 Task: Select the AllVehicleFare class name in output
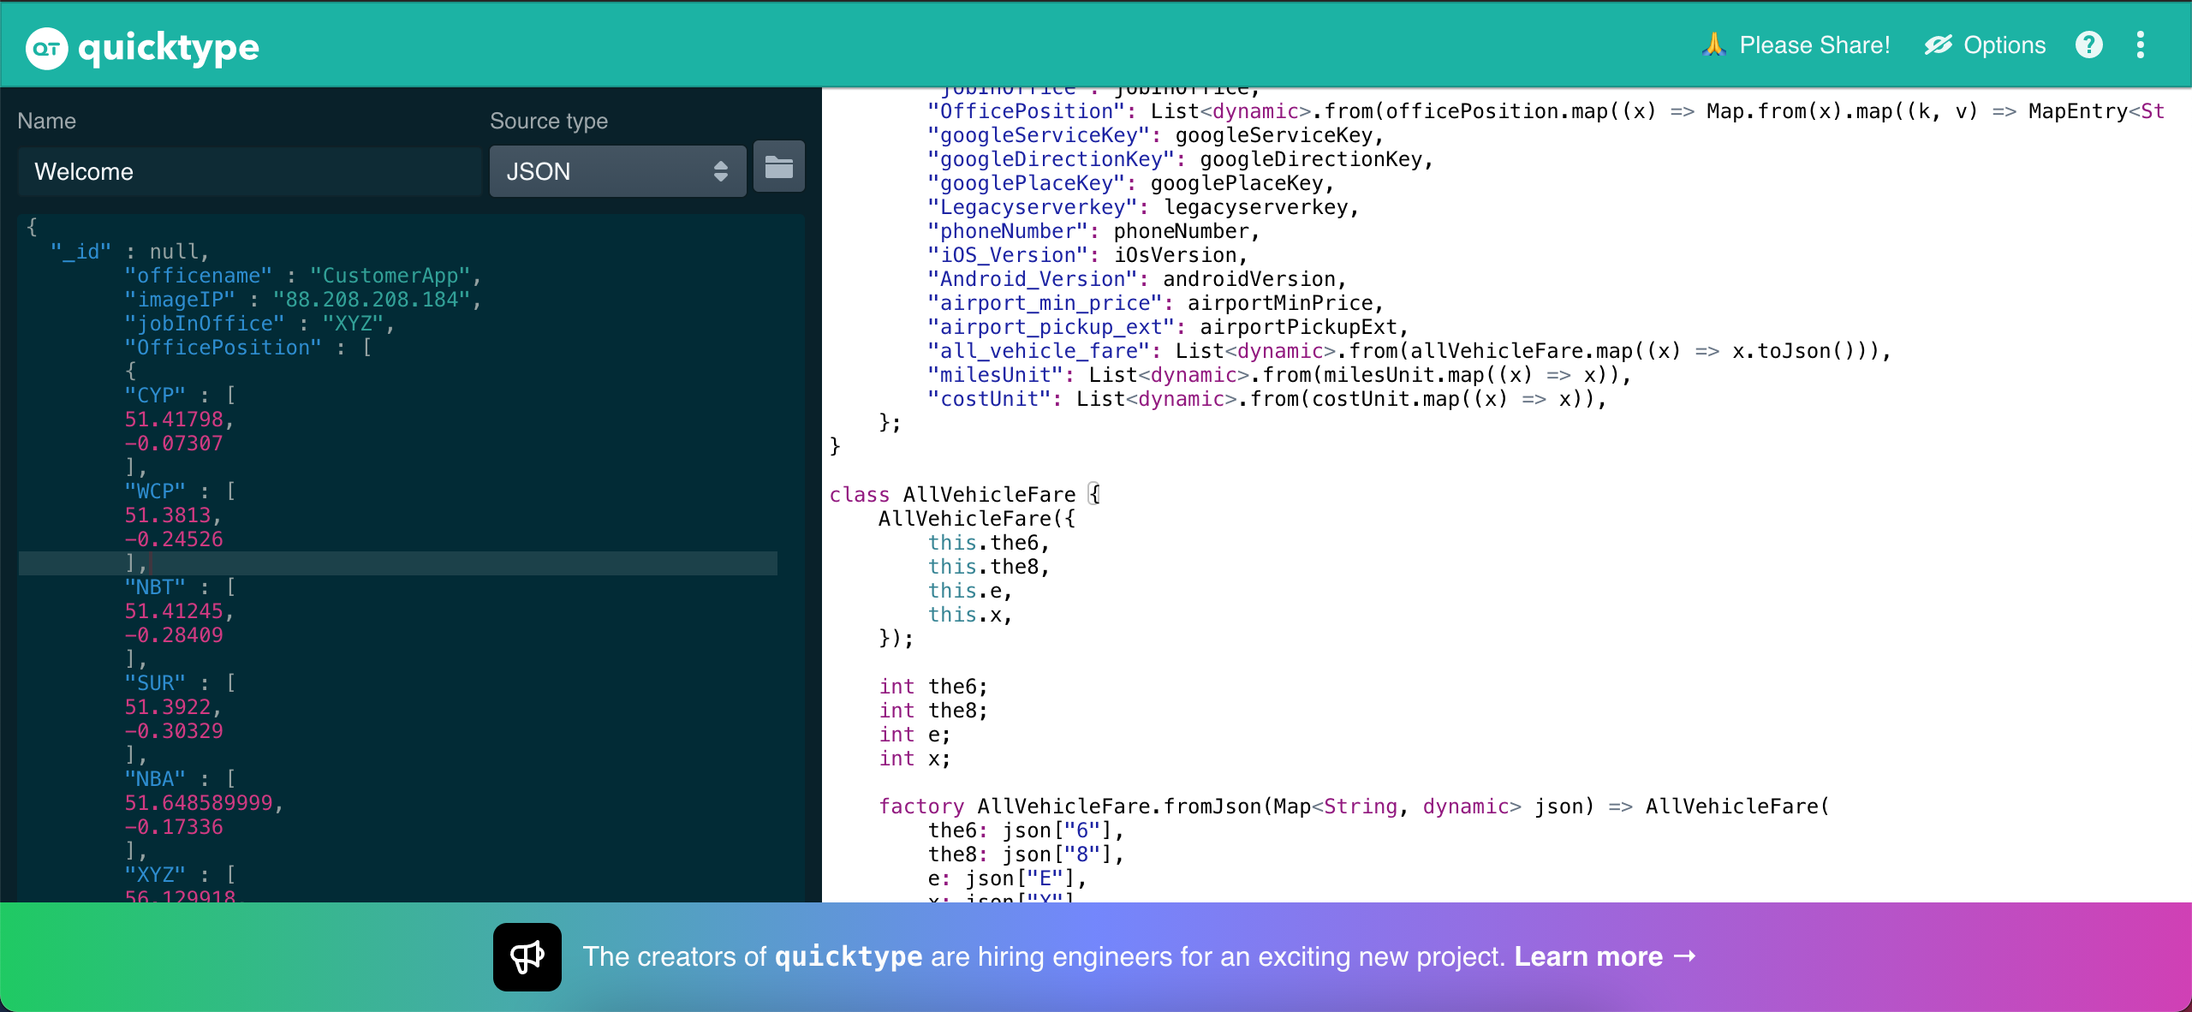click(988, 494)
